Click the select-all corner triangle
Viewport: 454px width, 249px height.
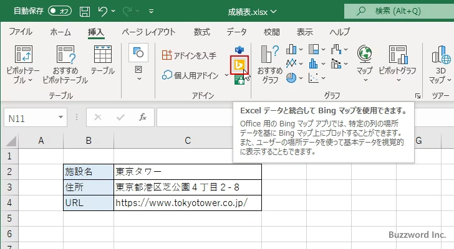coord(11,141)
